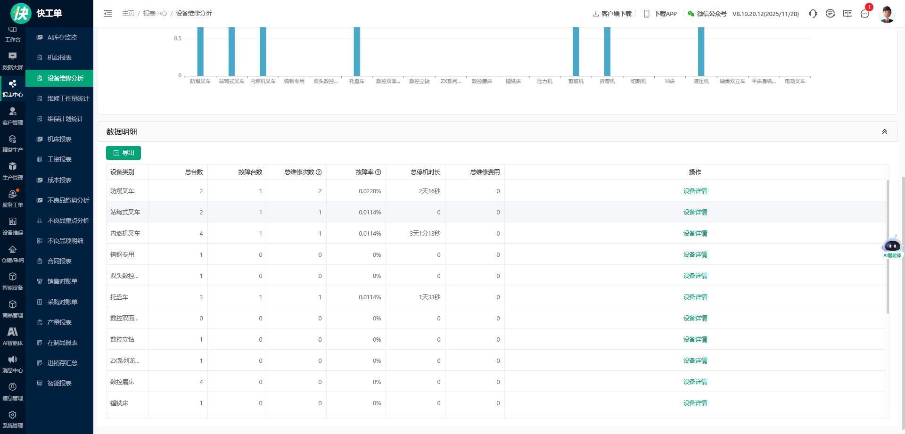Open the 数据大屏 sidebar icon

click(x=13, y=60)
